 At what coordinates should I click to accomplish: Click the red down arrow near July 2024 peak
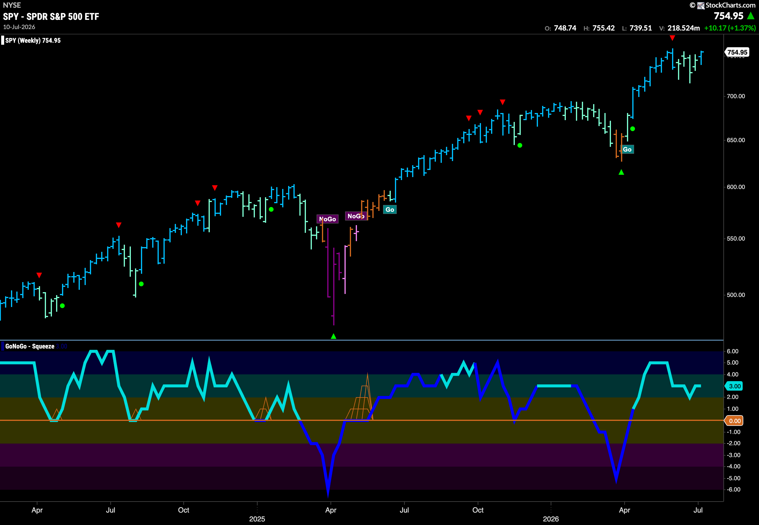tap(119, 225)
